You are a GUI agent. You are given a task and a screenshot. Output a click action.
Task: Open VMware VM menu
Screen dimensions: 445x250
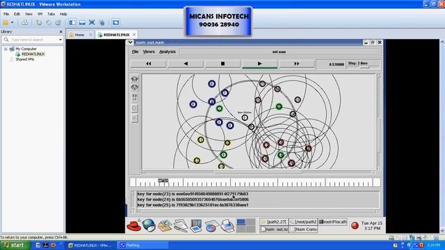40,14
